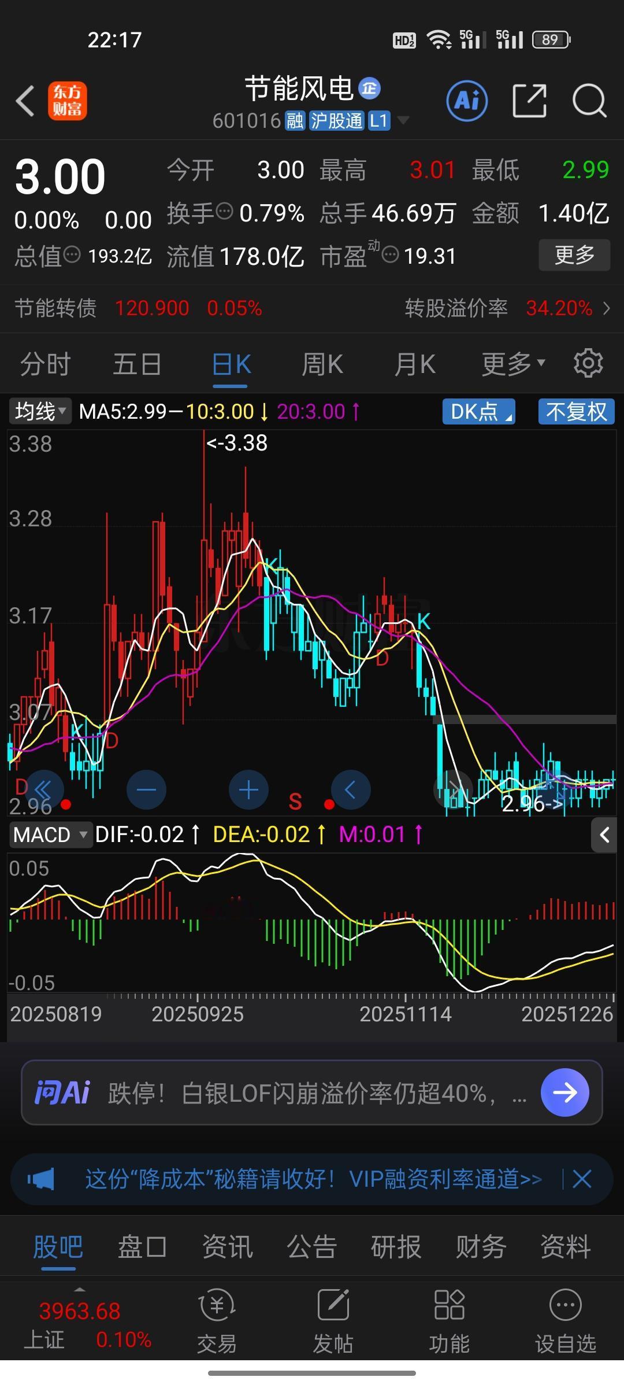Tap the share export icon
This screenshot has width=624, height=1388.
coord(530,101)
